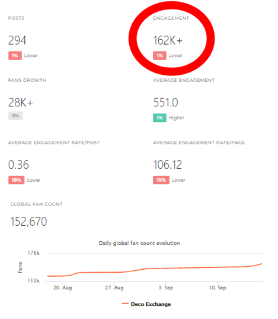Viewport: 278px width, 319px height.
Task: Click the Daily global fan count evolution title
Action: tap(139, 243)
